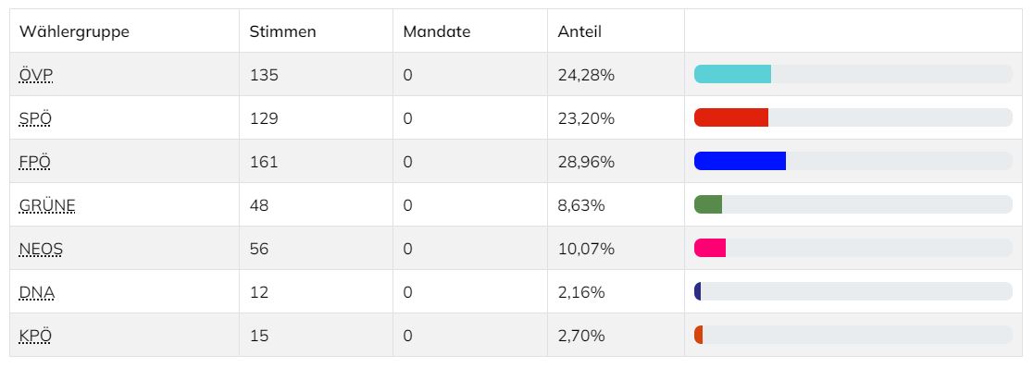Screen dimensions: 1034x368
Task: Click the dark blue DNA share bar
Action: 698,291
